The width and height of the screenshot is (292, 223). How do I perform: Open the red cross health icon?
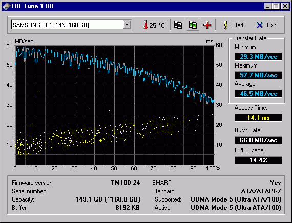pos(207,25)
